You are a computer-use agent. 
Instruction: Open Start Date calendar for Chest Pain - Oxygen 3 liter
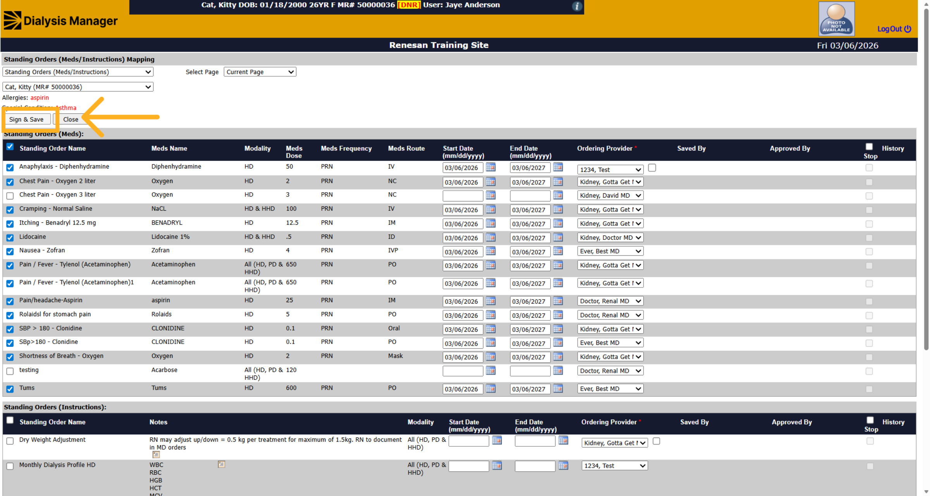tap(491, 195)
